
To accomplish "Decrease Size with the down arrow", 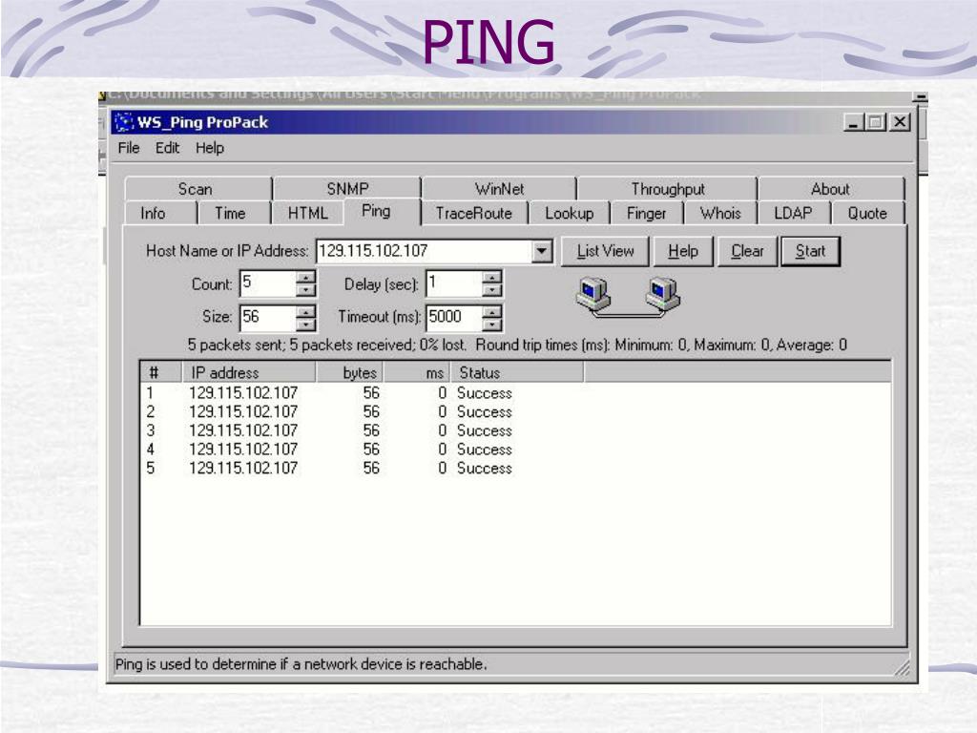I will click(305, 325).
